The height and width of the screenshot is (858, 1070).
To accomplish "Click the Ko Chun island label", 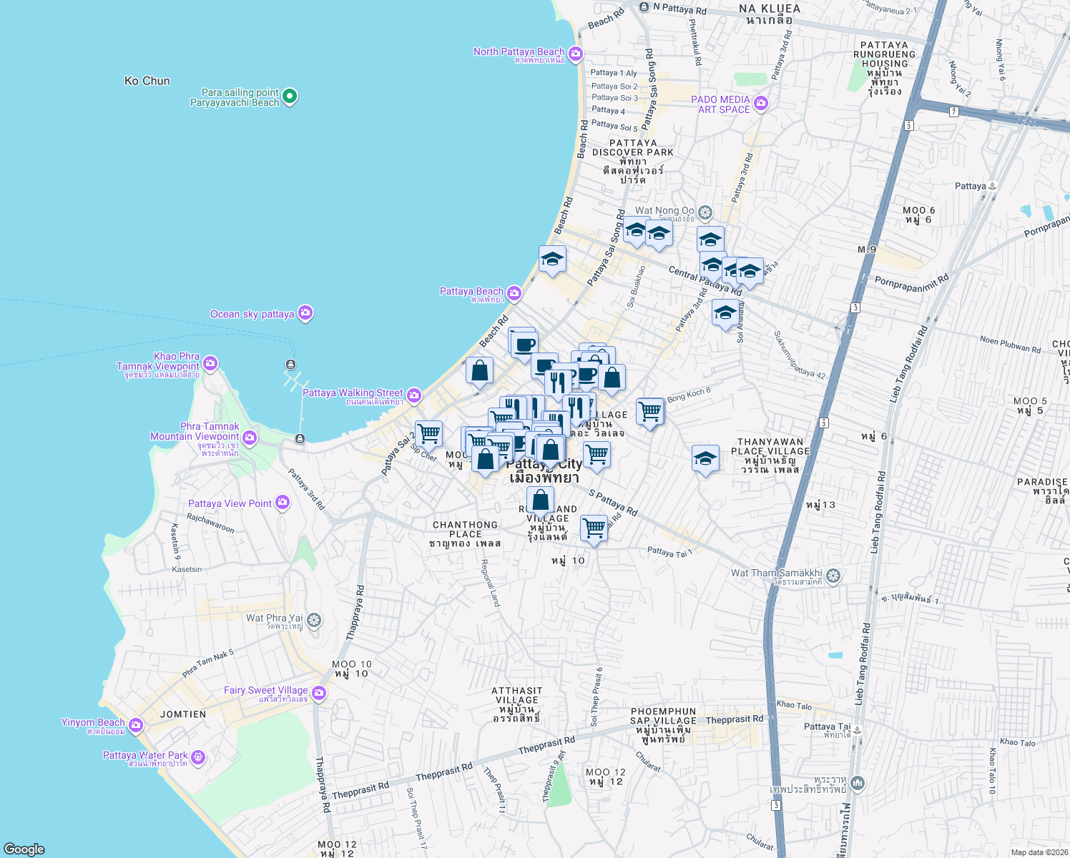I will click(147, 81).
